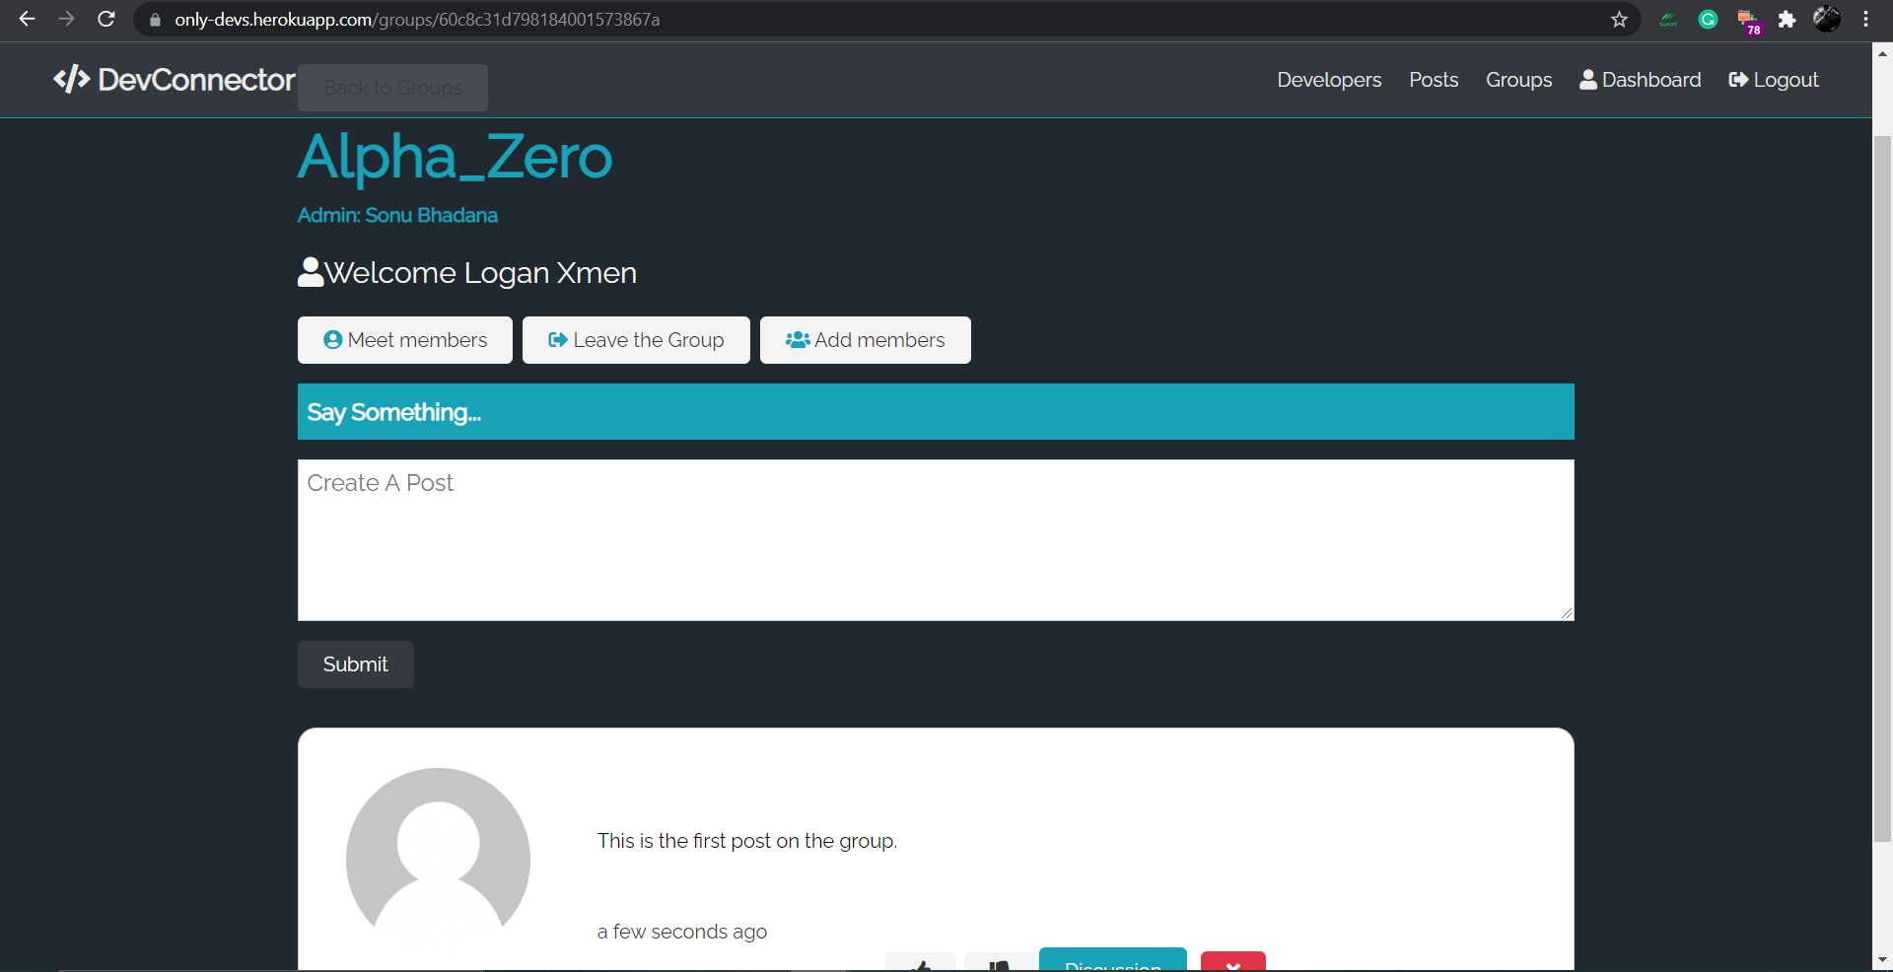Click the Alpha_Zero group title

click(455, 157)
